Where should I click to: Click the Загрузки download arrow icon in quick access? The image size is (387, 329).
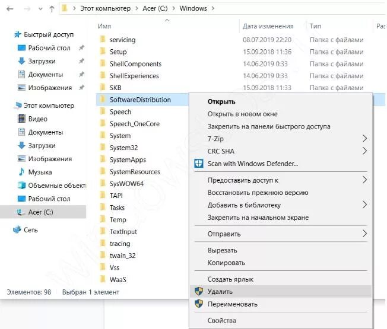(x=22, y=61)
